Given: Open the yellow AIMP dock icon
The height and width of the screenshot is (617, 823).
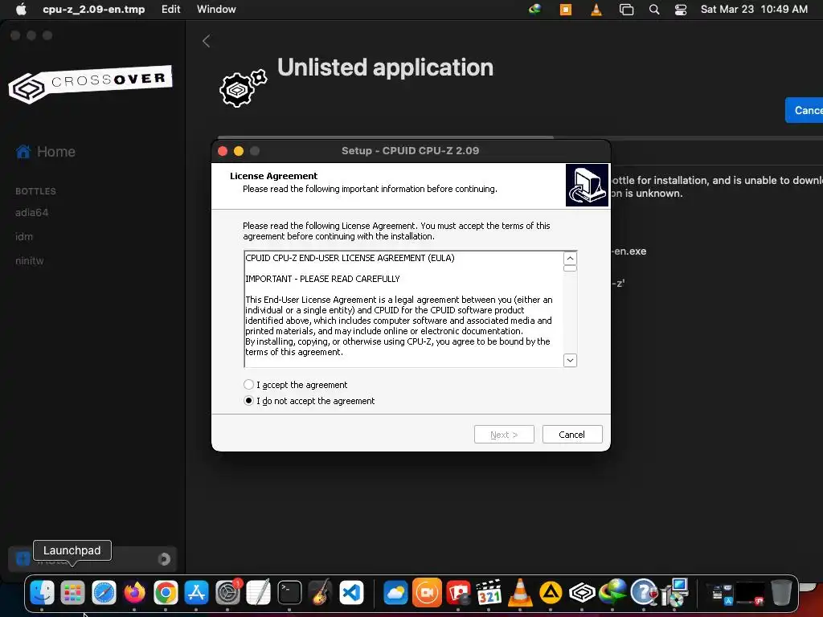Looking at the screenshot, I should [551, 593].
